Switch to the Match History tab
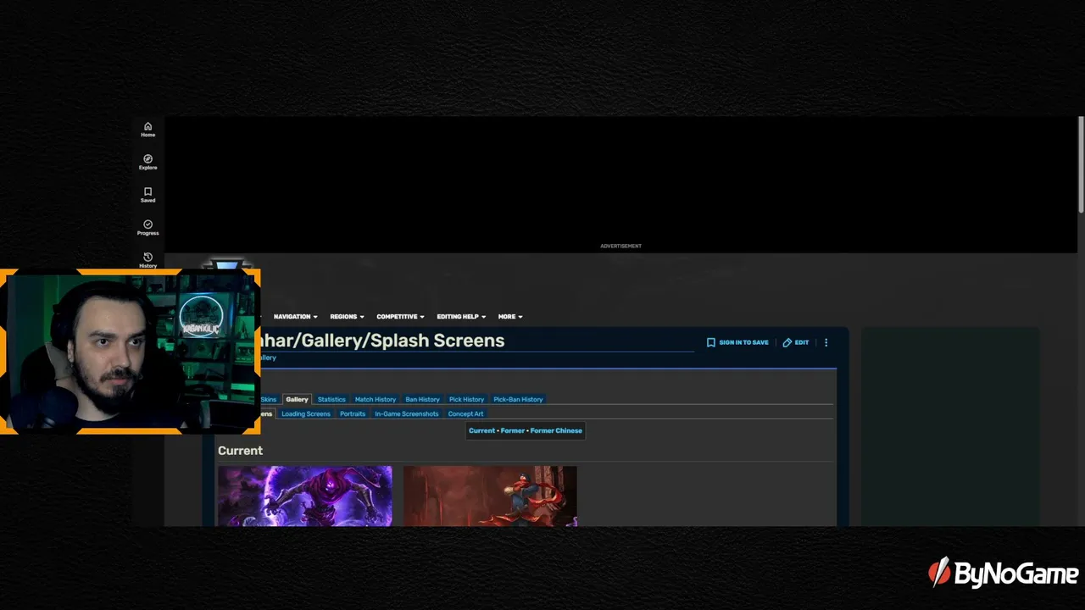The width and height of the screenshot is (1085, 610). [376, 399]
